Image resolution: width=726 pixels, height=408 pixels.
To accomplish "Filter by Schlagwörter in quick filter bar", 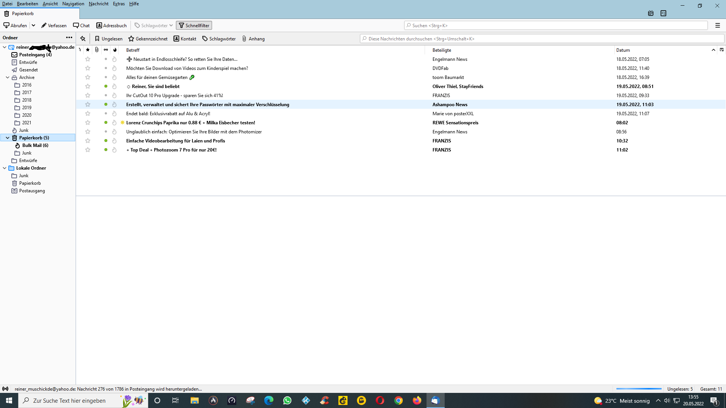I will click(219, 39).
